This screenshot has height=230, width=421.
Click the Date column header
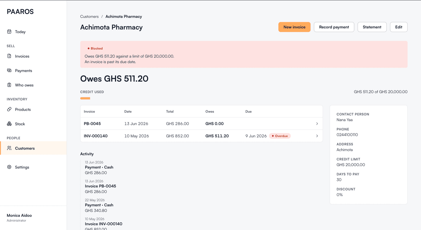(x=128, y=112)
